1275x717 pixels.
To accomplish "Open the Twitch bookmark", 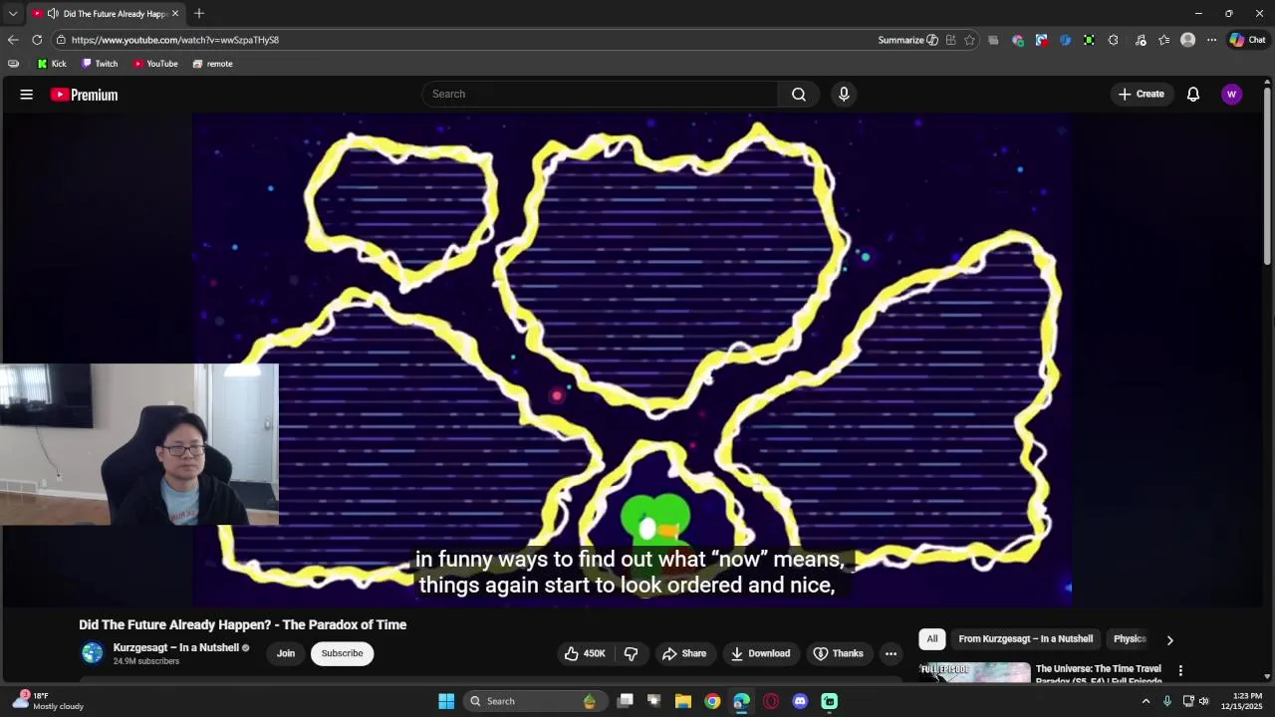I will (100, 64).
